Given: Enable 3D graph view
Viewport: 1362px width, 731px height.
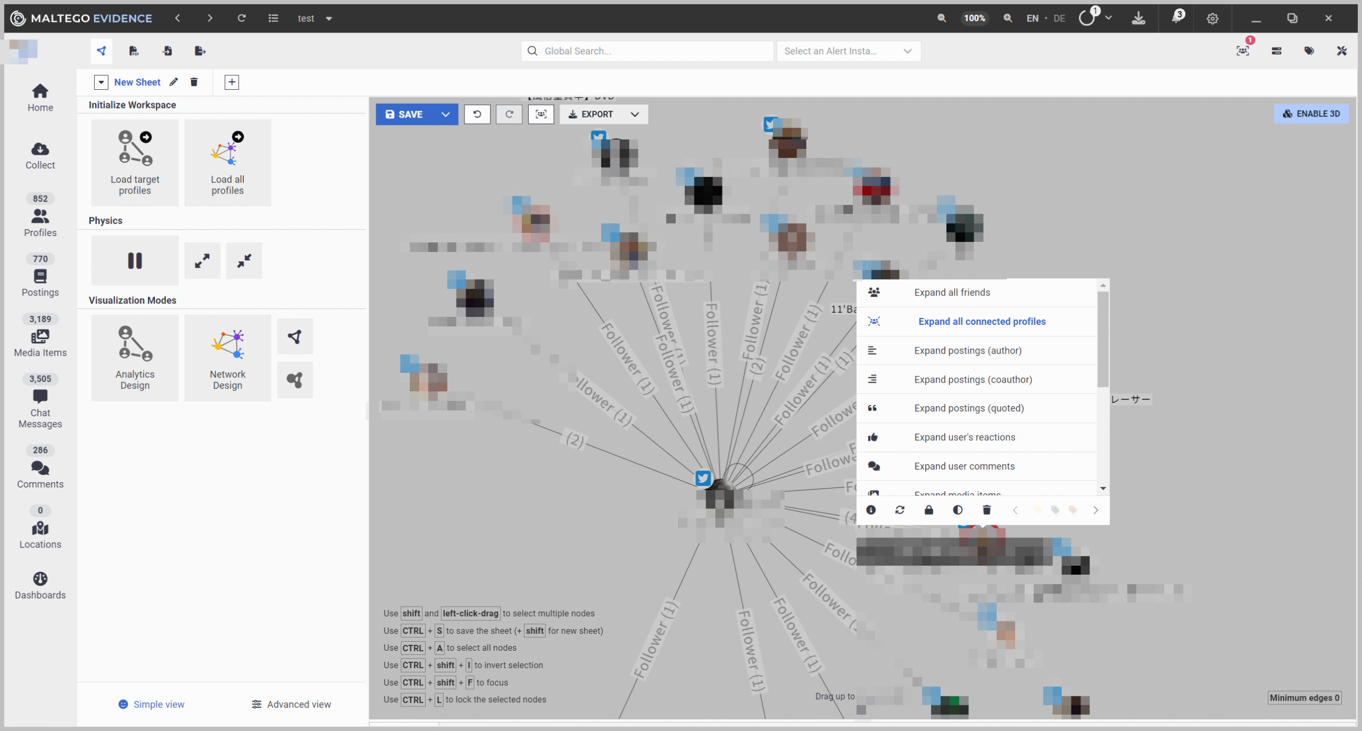Looking at the screenshot, I should [x=1311, y=114].
